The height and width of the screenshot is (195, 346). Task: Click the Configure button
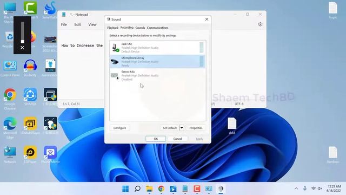coord(119,128)
